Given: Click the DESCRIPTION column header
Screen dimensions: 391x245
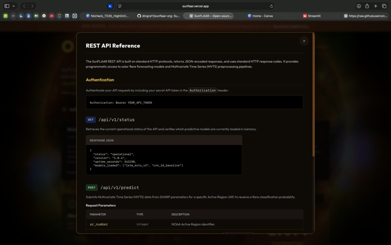Looking at the screenshot, I should [180, 214].
